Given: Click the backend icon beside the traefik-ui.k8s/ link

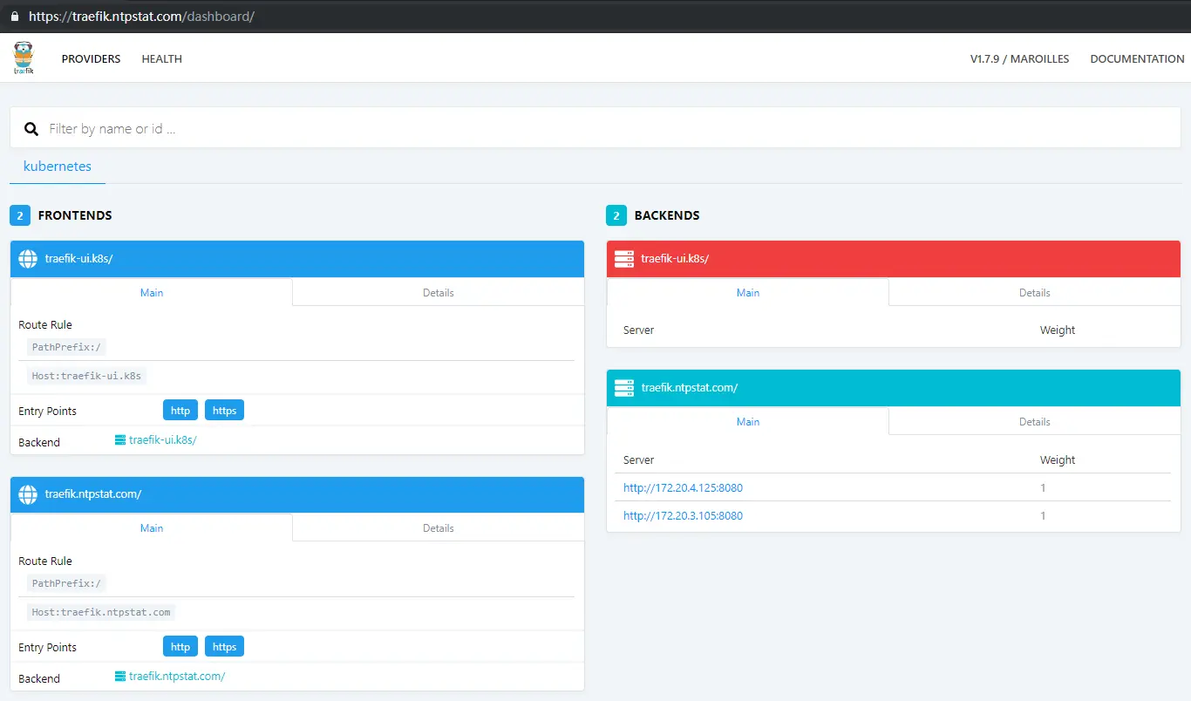Looking at the screenshot, I should [120, 439].
